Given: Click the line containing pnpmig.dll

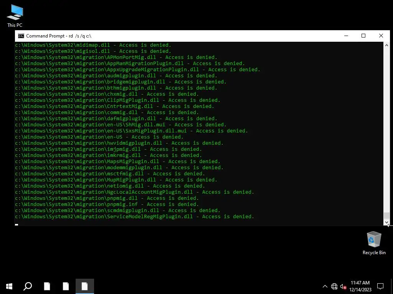Looking at the screenshot, I should tap(107, 198).
